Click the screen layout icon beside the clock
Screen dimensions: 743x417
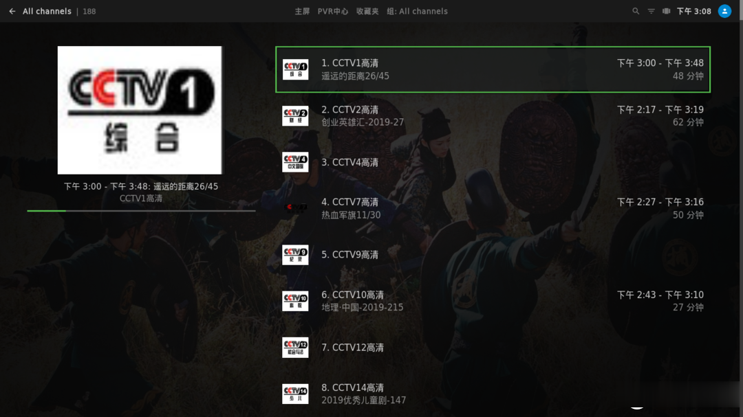[666, 12]
